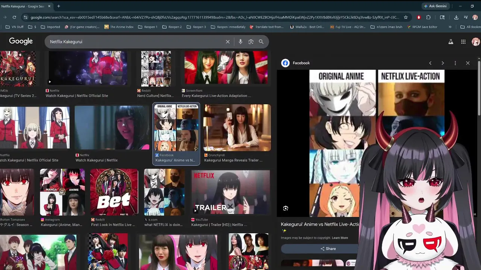Open the Learn More copyright link

pyautogui.click(x=340, y=238)
